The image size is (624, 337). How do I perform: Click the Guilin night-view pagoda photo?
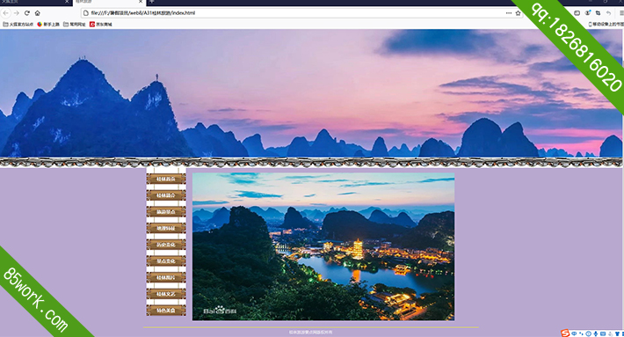(x=323, y=246)
